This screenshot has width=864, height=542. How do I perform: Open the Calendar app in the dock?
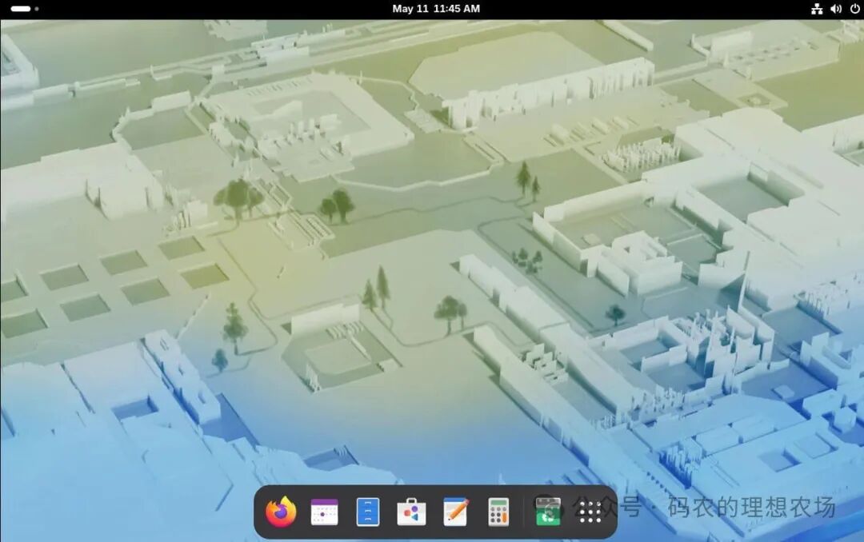(x=324, y=512)
